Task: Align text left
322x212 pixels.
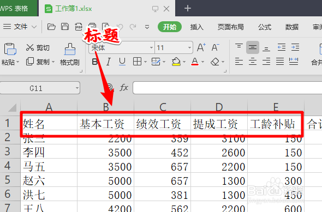Action: click(239, 61)
